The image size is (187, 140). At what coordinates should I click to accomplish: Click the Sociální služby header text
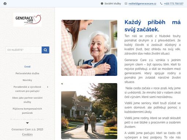(x=113, y=4)
